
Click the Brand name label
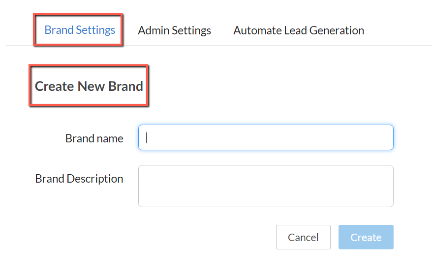click(x=94, y=138)
